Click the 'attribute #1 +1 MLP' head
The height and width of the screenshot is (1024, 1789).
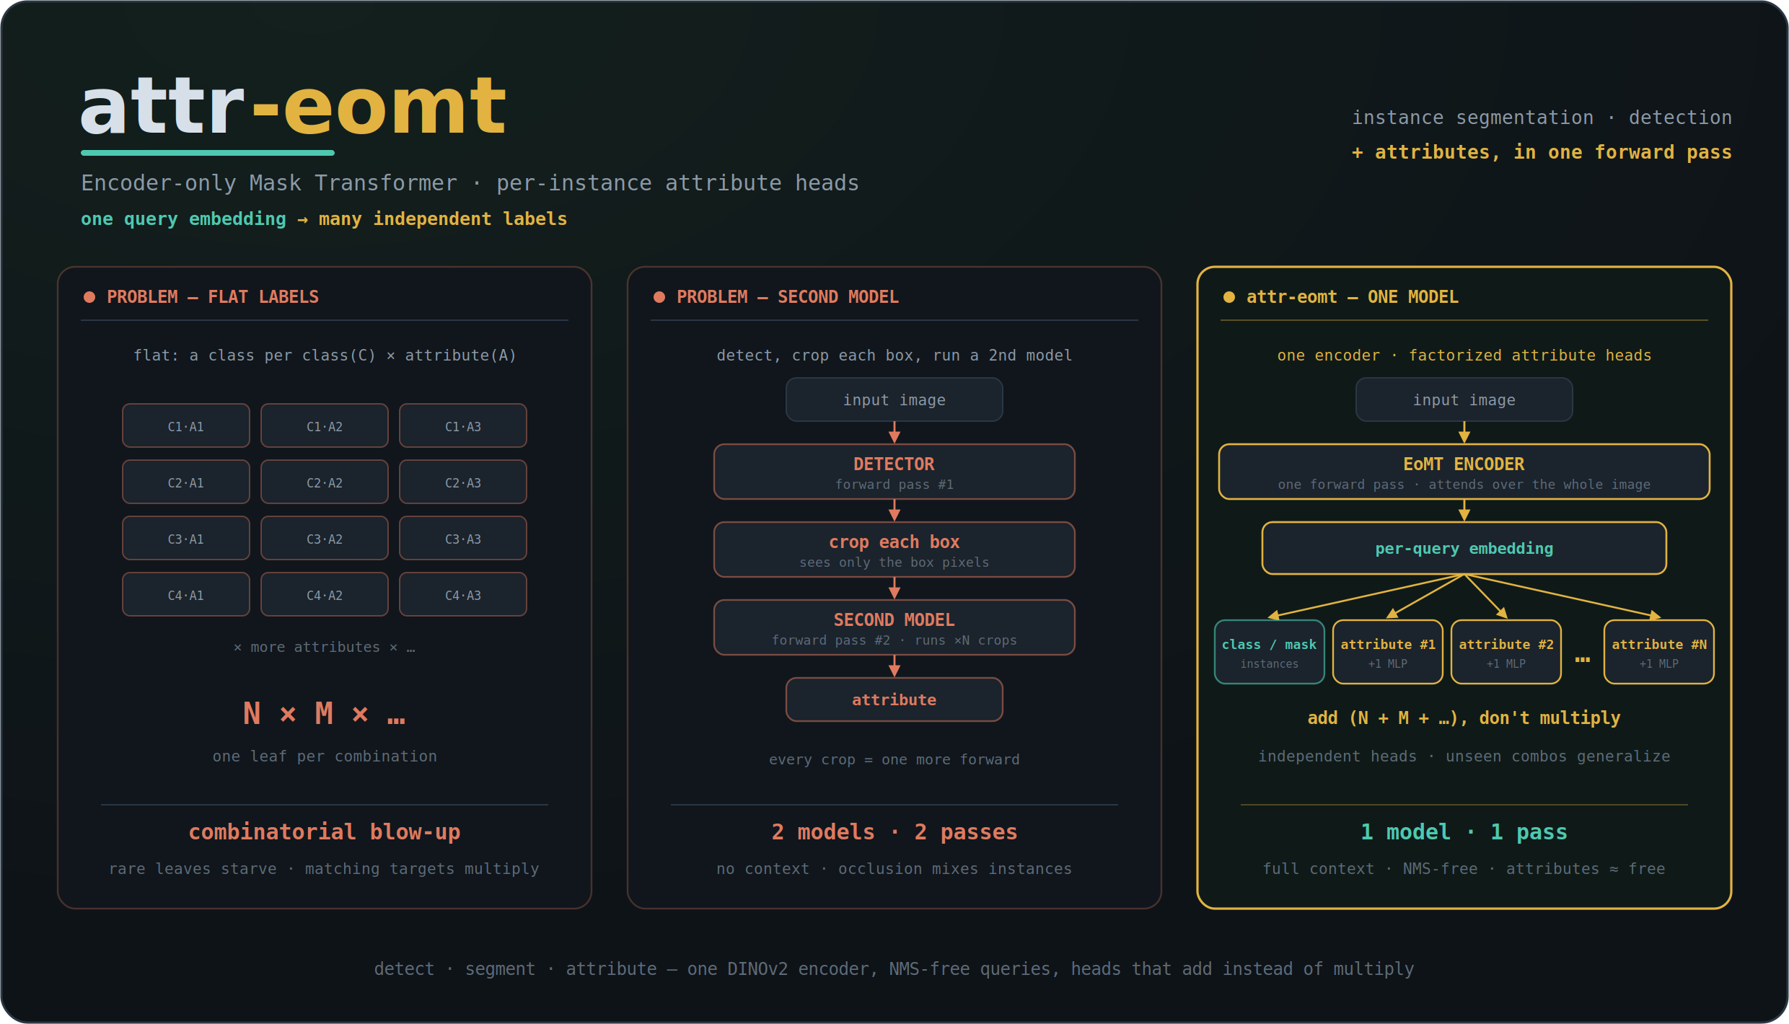(1388, 652)
